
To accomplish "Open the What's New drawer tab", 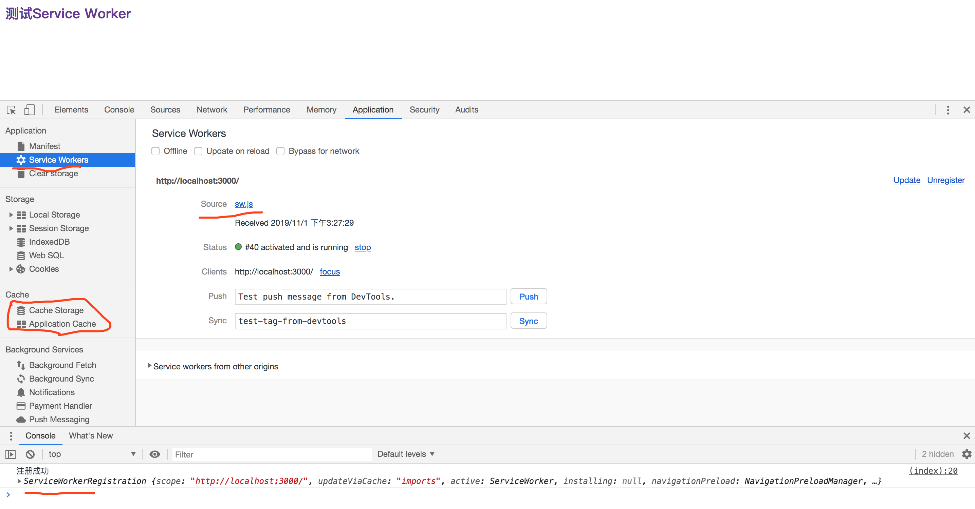I will [x=91, y=436].
